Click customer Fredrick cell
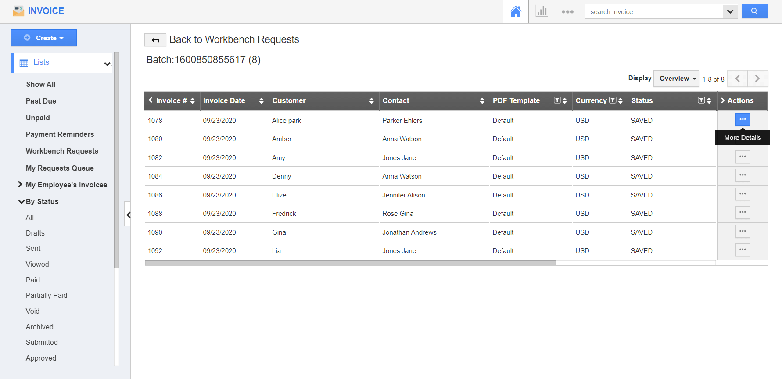 284,214
